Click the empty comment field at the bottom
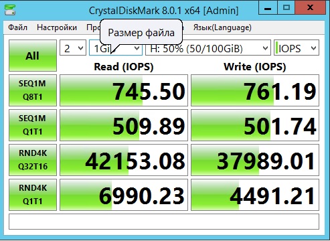Image resolution: width=330 pixels, height=241 pixels. tap(164, 222)
